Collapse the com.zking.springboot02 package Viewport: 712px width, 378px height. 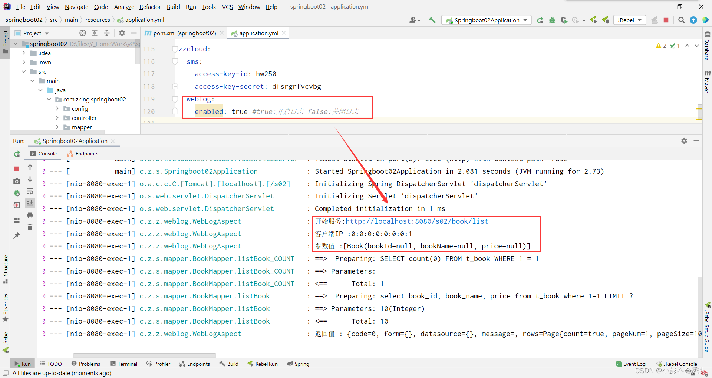(49, 99)
